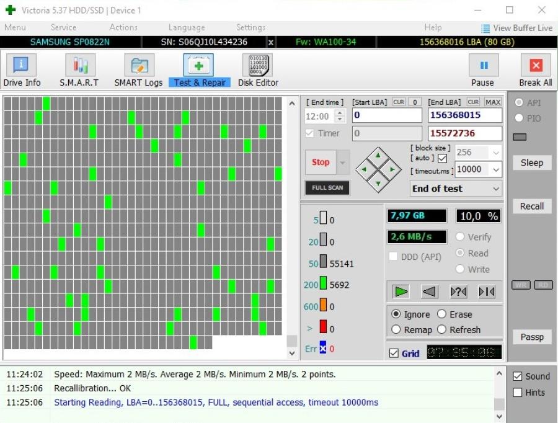Open the Service menu

[63, 27]
